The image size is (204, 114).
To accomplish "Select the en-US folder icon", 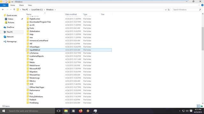I will pos(28,25).
